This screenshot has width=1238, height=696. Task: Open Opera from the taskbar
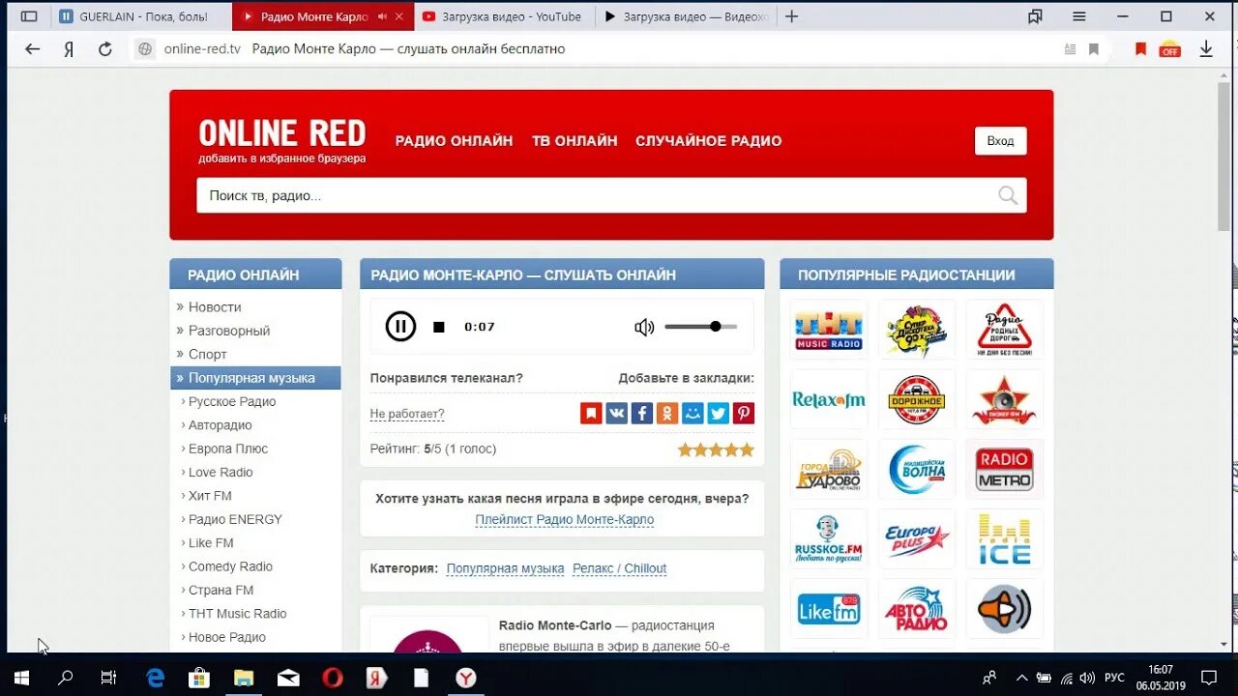tap(331, 678)
